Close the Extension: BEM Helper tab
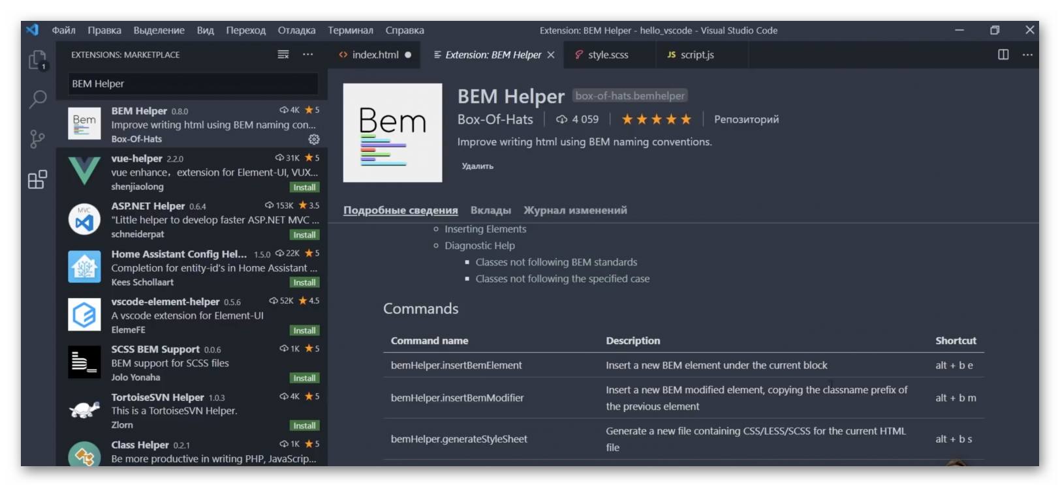The width and height of the screenshot is (1060, 489). tap(551, 55)
